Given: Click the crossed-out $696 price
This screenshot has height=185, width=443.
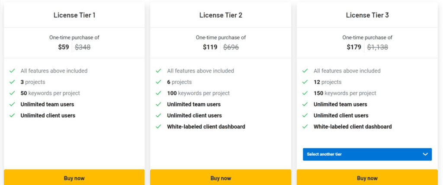Looking at the screenshot, I should pos(231,47).
